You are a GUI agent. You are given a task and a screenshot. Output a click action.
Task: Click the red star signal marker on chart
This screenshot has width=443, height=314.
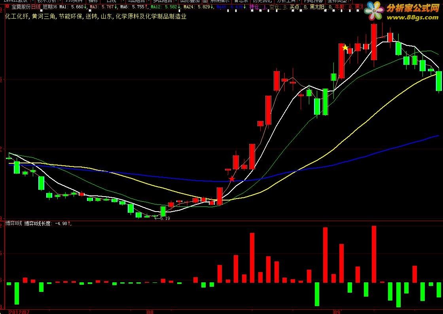tap(232, 179)
